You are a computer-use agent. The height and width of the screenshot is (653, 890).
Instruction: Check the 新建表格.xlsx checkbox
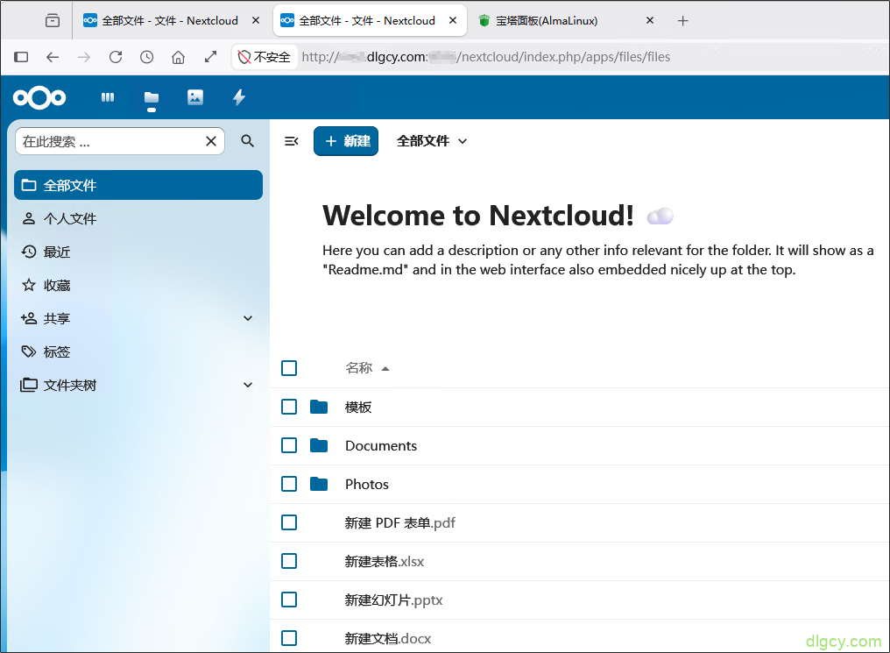(x=289, y=561)
